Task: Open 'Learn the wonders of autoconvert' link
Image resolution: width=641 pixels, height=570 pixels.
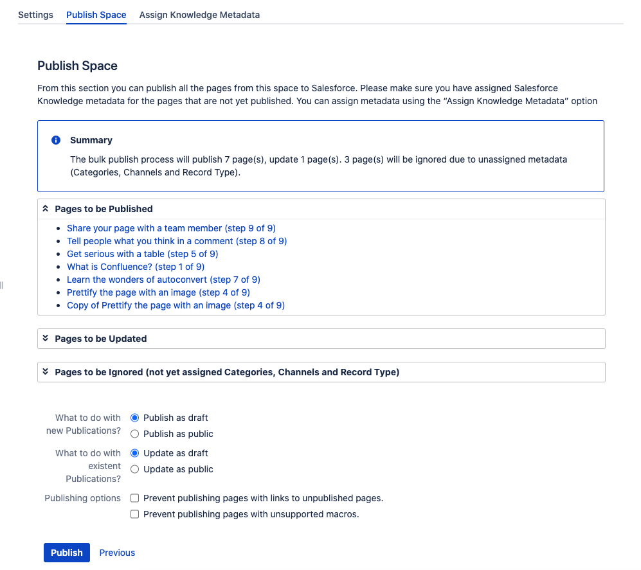Action: [x=163, y=280]
